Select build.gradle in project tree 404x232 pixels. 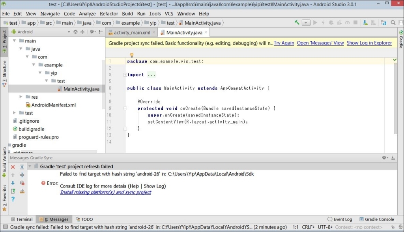coord(31,129)
